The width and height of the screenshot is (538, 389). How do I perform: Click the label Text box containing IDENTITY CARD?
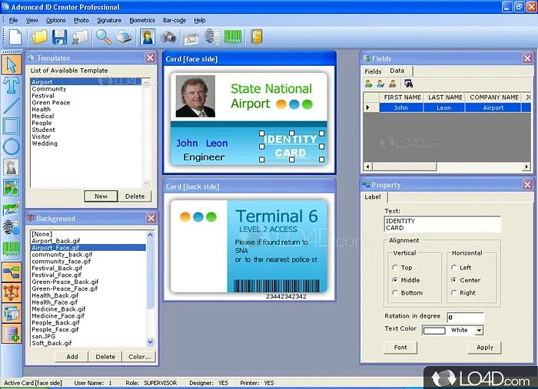442,224
